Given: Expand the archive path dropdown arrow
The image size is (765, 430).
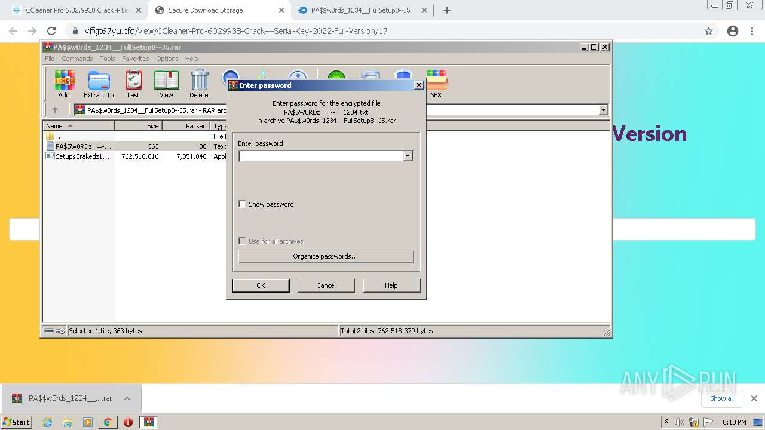Looking at the screenshot, I should (x=603, y=110).
